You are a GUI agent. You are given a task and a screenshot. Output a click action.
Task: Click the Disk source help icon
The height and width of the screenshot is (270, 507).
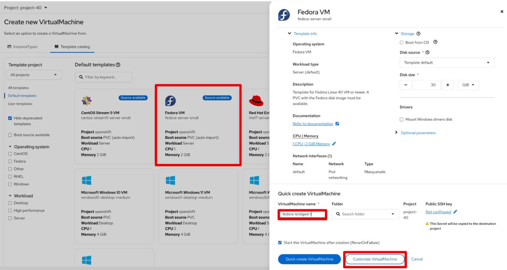pyautogui.click(x=427, y=52)
